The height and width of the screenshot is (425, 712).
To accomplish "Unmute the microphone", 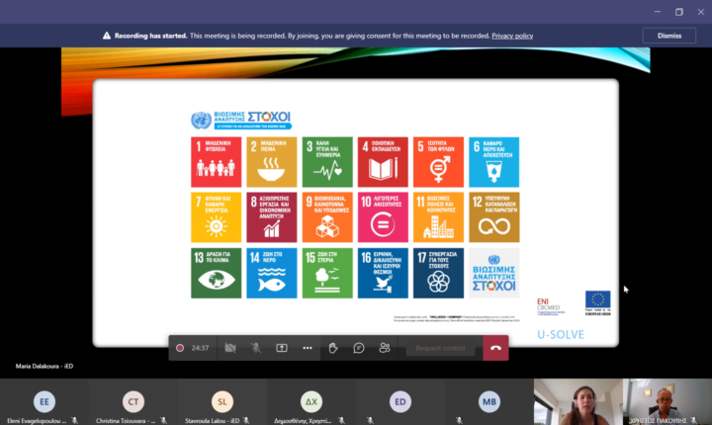I will [x=256, y=348].
